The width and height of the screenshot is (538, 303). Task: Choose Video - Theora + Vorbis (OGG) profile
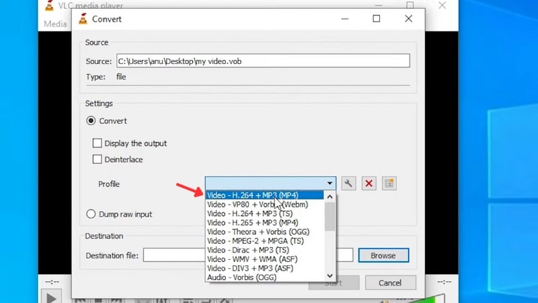click(x=264, y=232)
